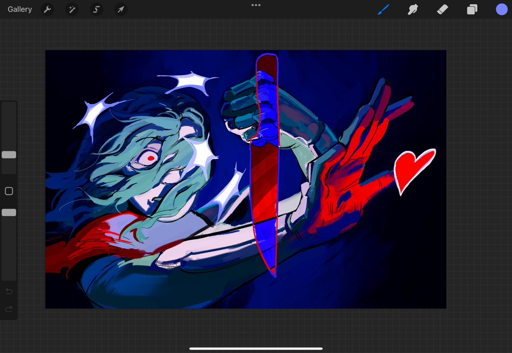Tap the home indicator bar at bottom
The width and height of the screenshot is (512, 353).
(x=256, y=348)
